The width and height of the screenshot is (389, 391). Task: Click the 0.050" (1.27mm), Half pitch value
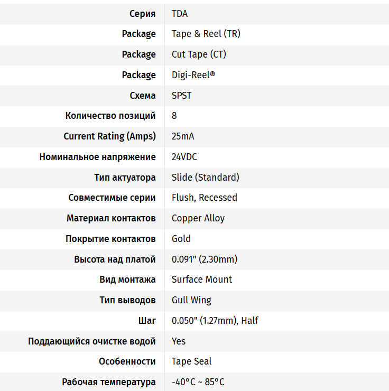coord(215,321)
